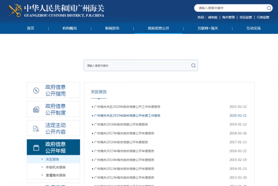Open the 首页 navigation tab
The width and height of the screenshot is (278, 186).
click(31, 28)
